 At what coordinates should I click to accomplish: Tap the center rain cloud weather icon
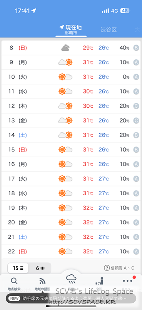[71, 279]
